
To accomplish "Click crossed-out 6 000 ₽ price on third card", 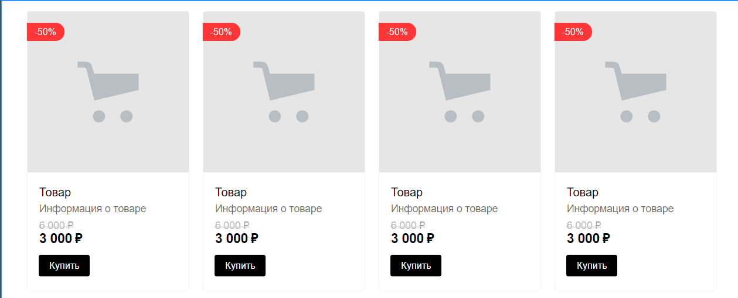I will click(408, 225).
